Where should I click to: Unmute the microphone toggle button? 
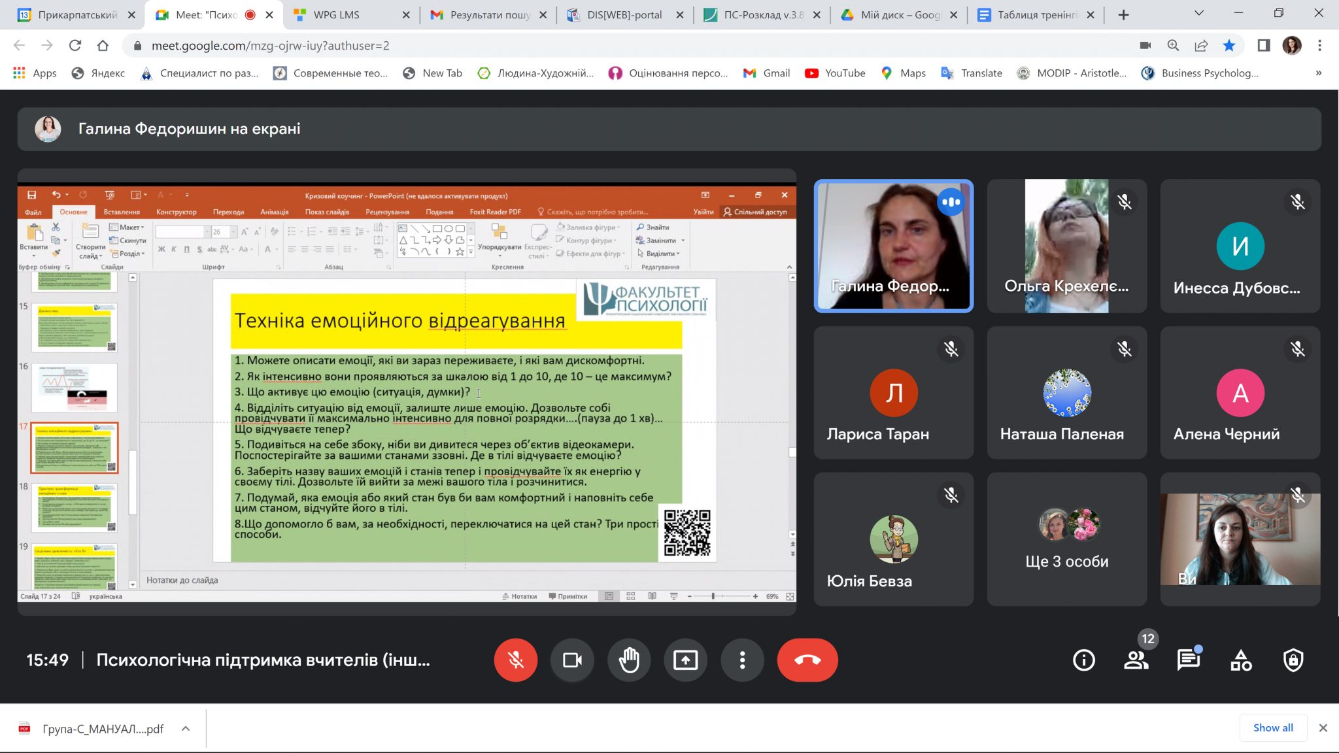click(x=516, y=660)
